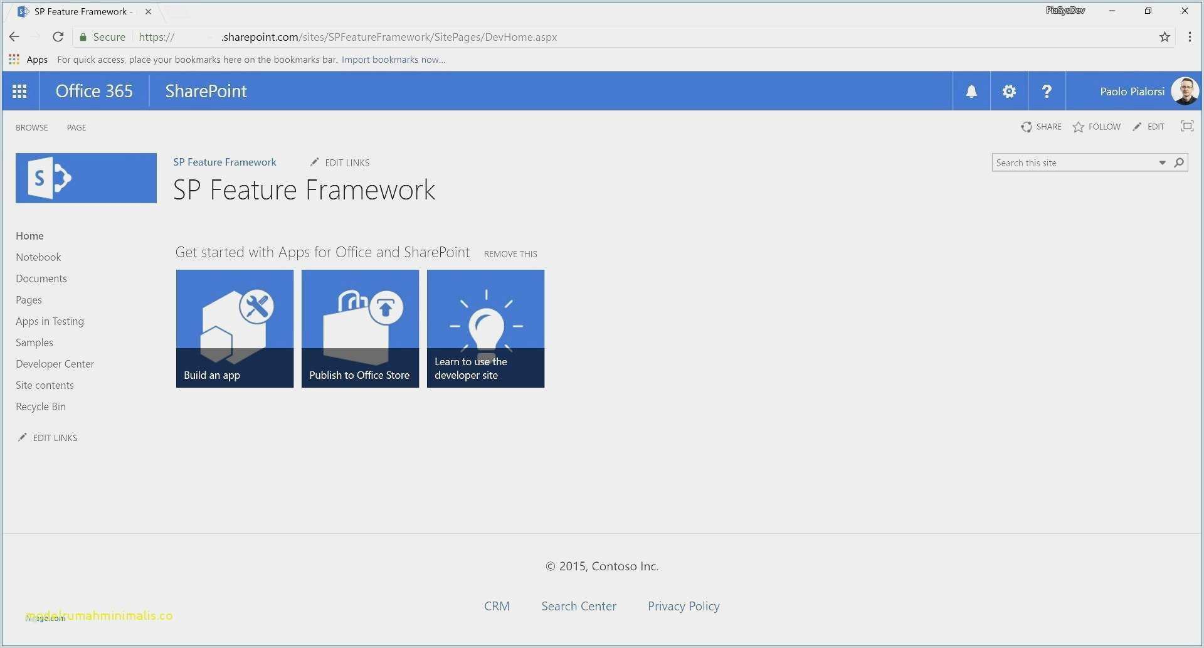Image resolution: width=1204 pixels, height=648 pixels.
Task: Click EDIT LINKS below the left navigation
Action: (48, 438)
